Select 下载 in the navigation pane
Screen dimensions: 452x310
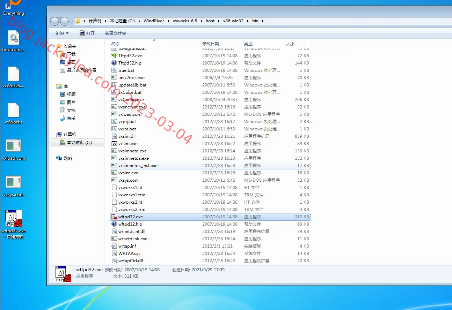pos(71,54)
